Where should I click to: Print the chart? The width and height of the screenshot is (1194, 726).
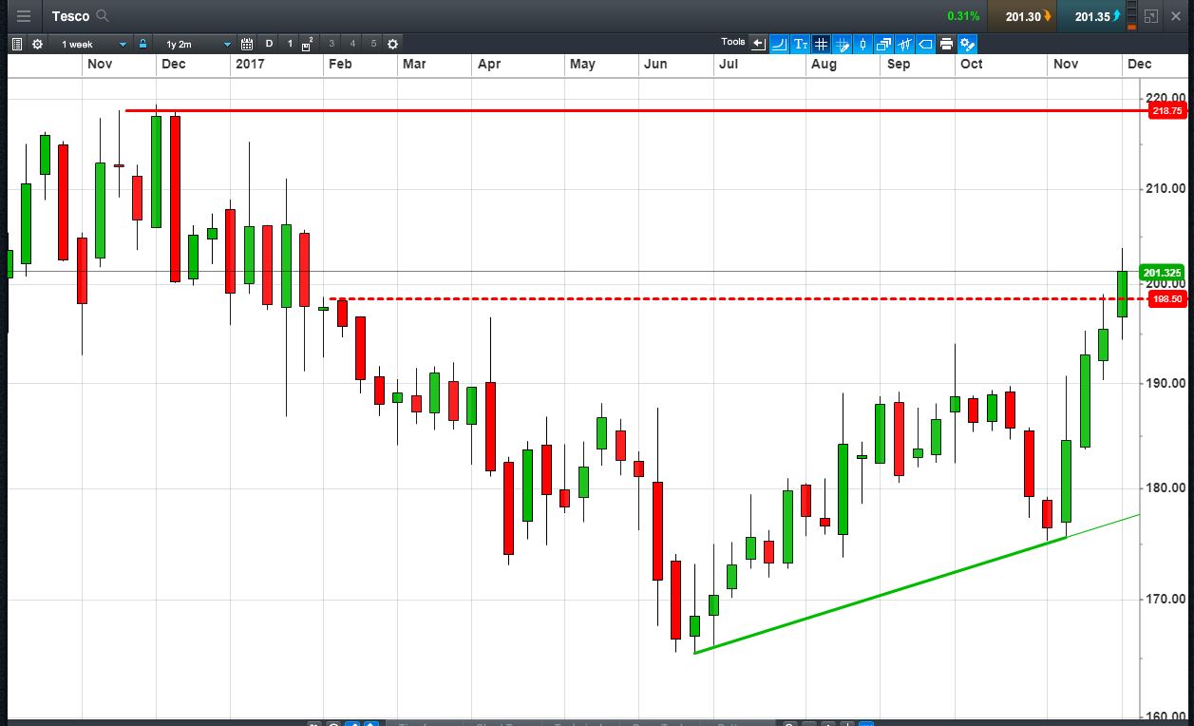pyautogui.click(x=946, y=44)
